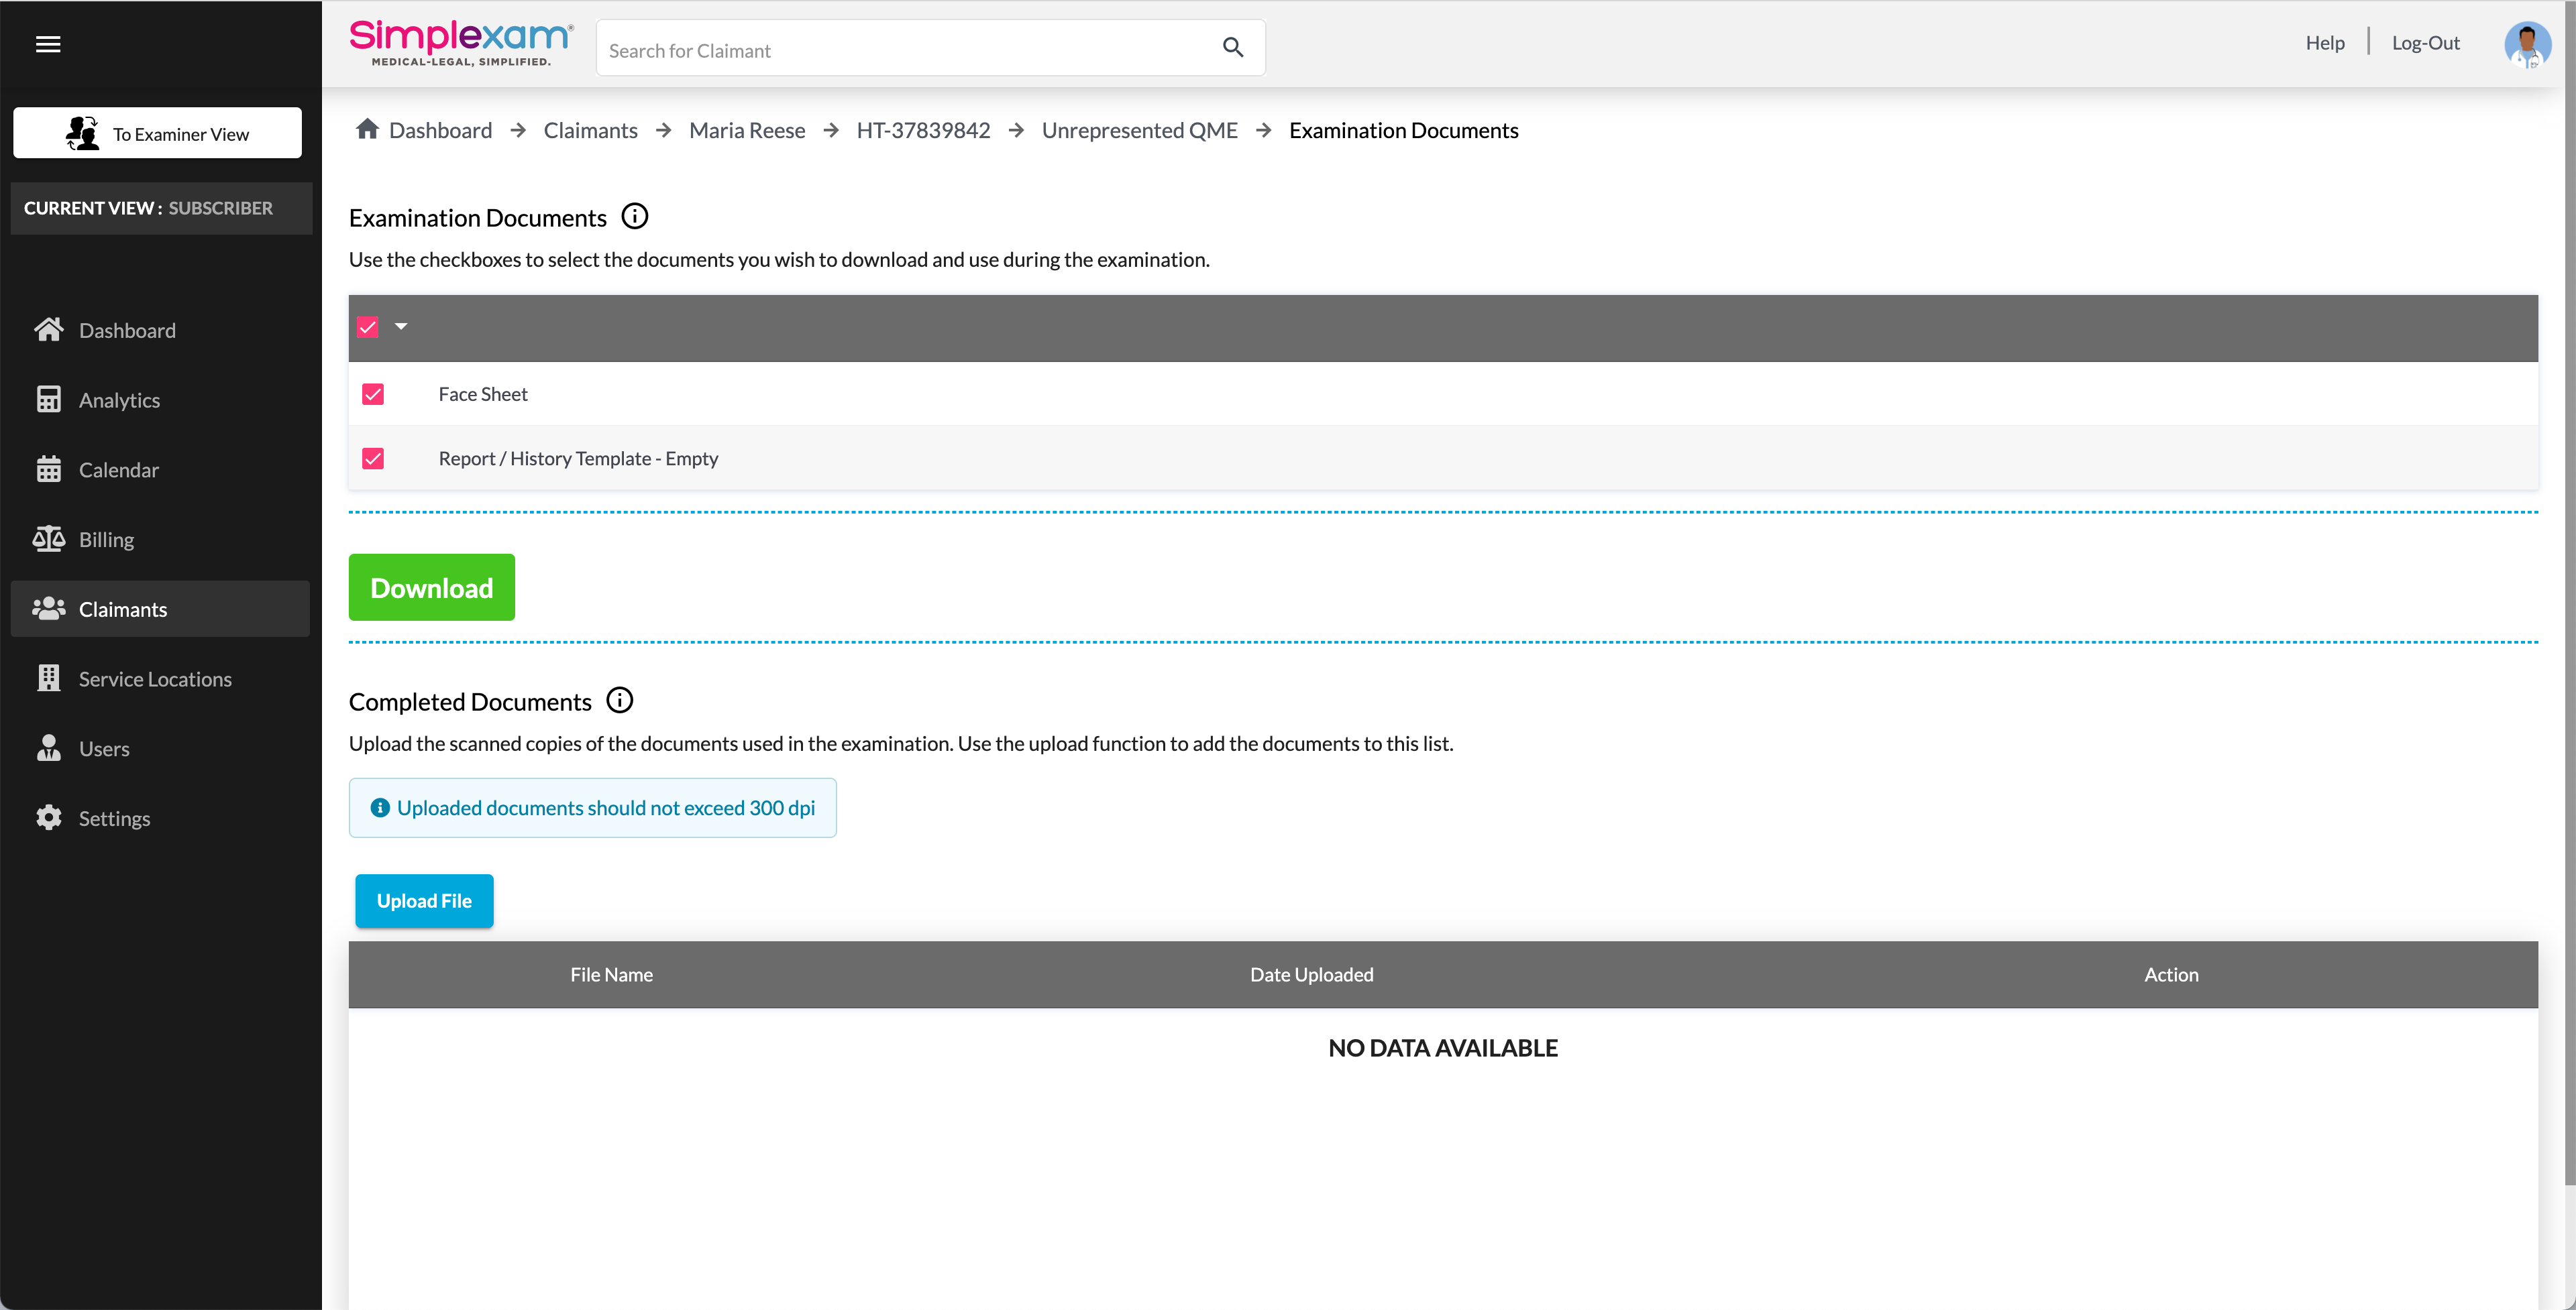Click the Upload File button

424,900
